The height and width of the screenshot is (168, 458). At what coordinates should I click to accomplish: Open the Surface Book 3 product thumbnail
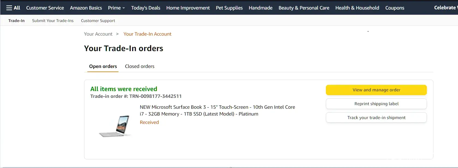116,126
